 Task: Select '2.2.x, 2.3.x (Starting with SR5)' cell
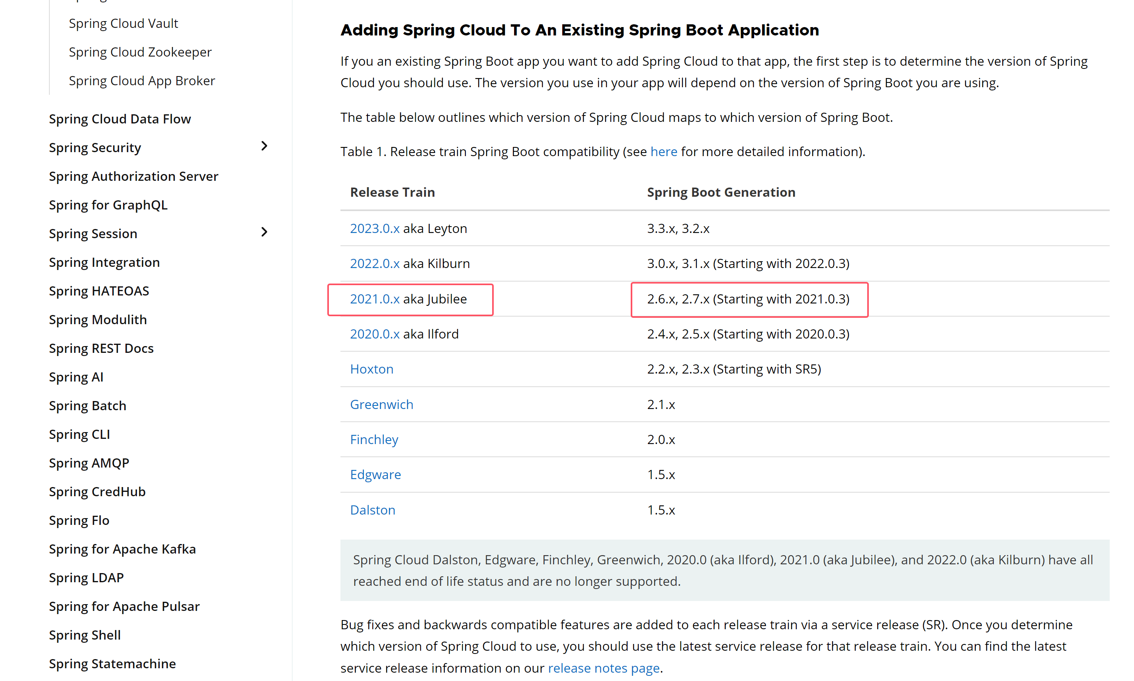[734, 370]
